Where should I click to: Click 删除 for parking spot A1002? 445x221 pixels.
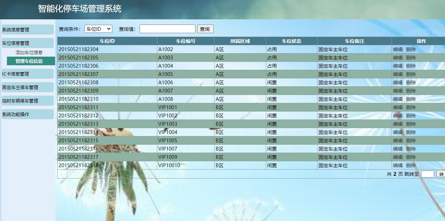411,49
